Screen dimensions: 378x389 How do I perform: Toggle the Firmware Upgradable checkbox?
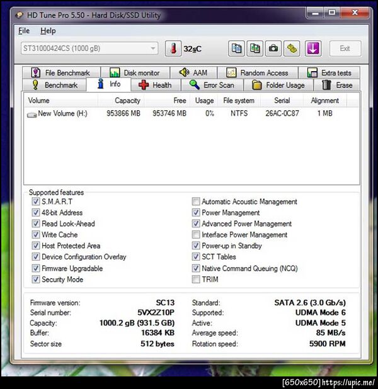(35, 268)
